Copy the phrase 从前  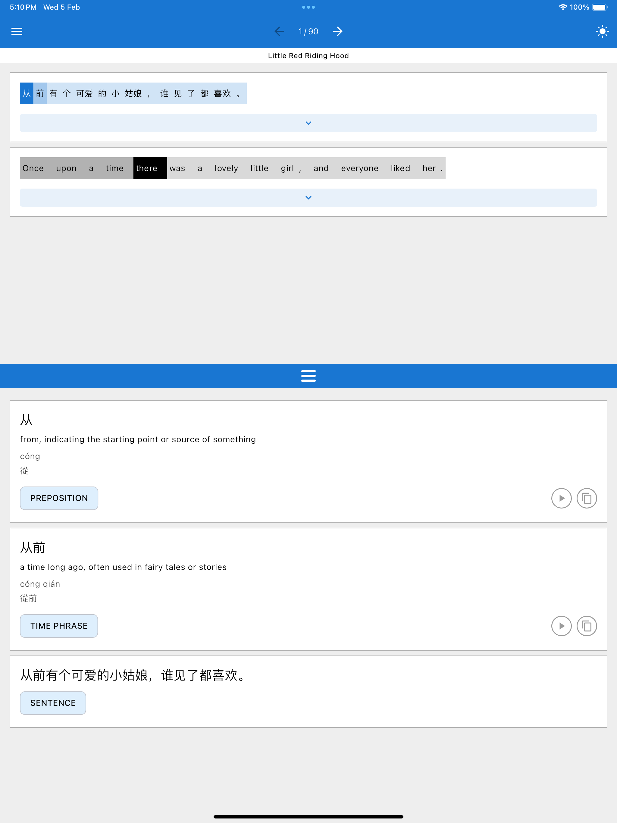[x=587, y=626]
